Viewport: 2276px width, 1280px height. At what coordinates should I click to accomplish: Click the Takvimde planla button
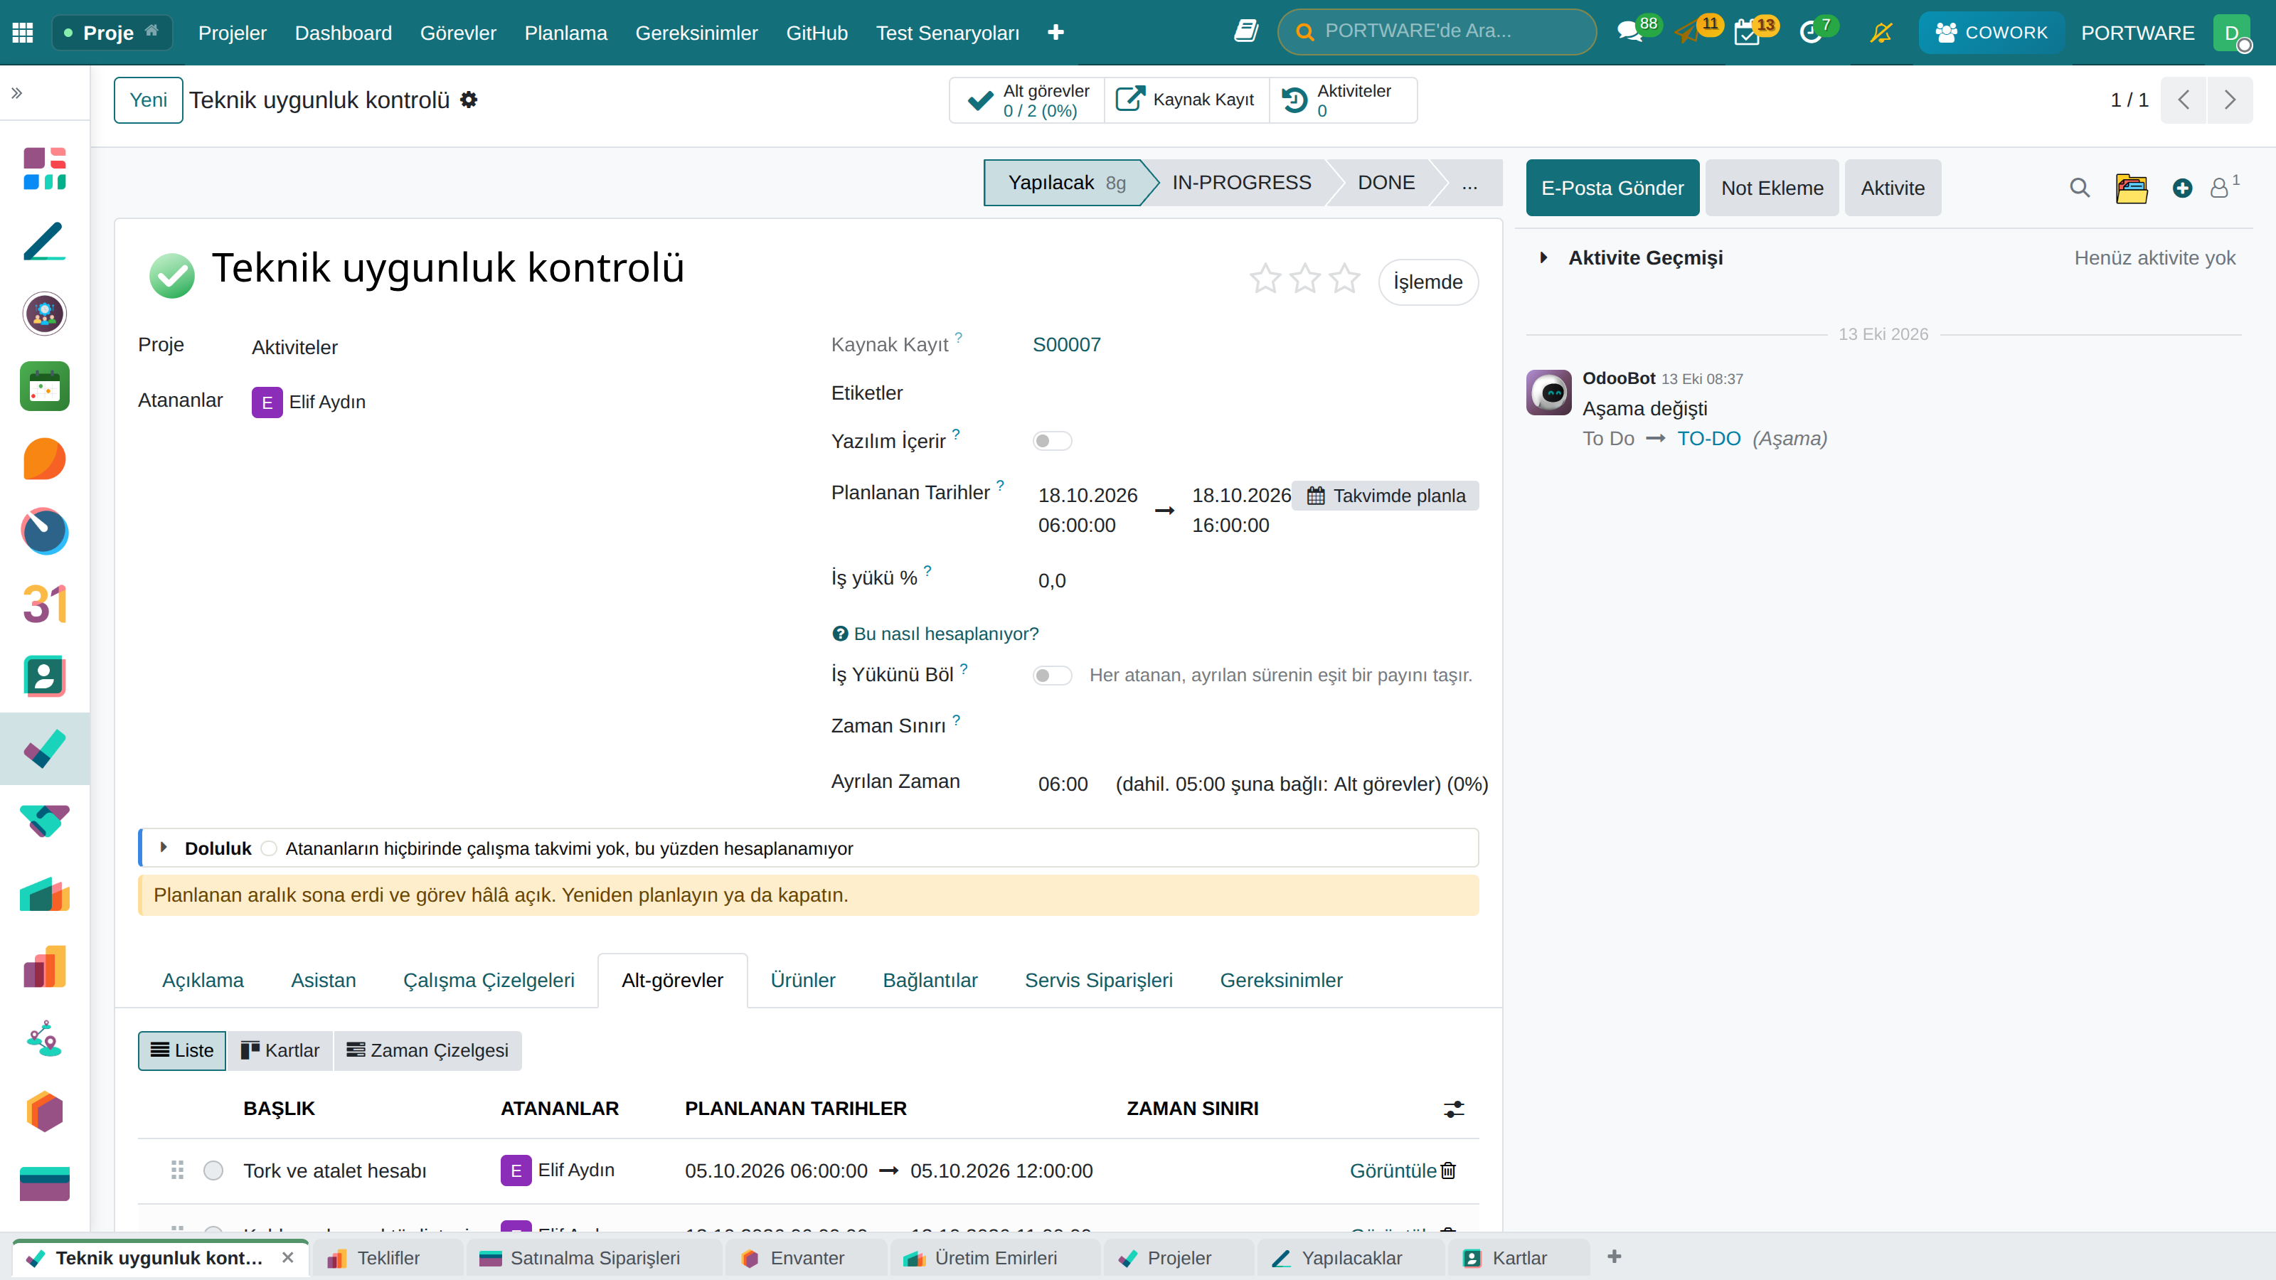point(1386,496)
